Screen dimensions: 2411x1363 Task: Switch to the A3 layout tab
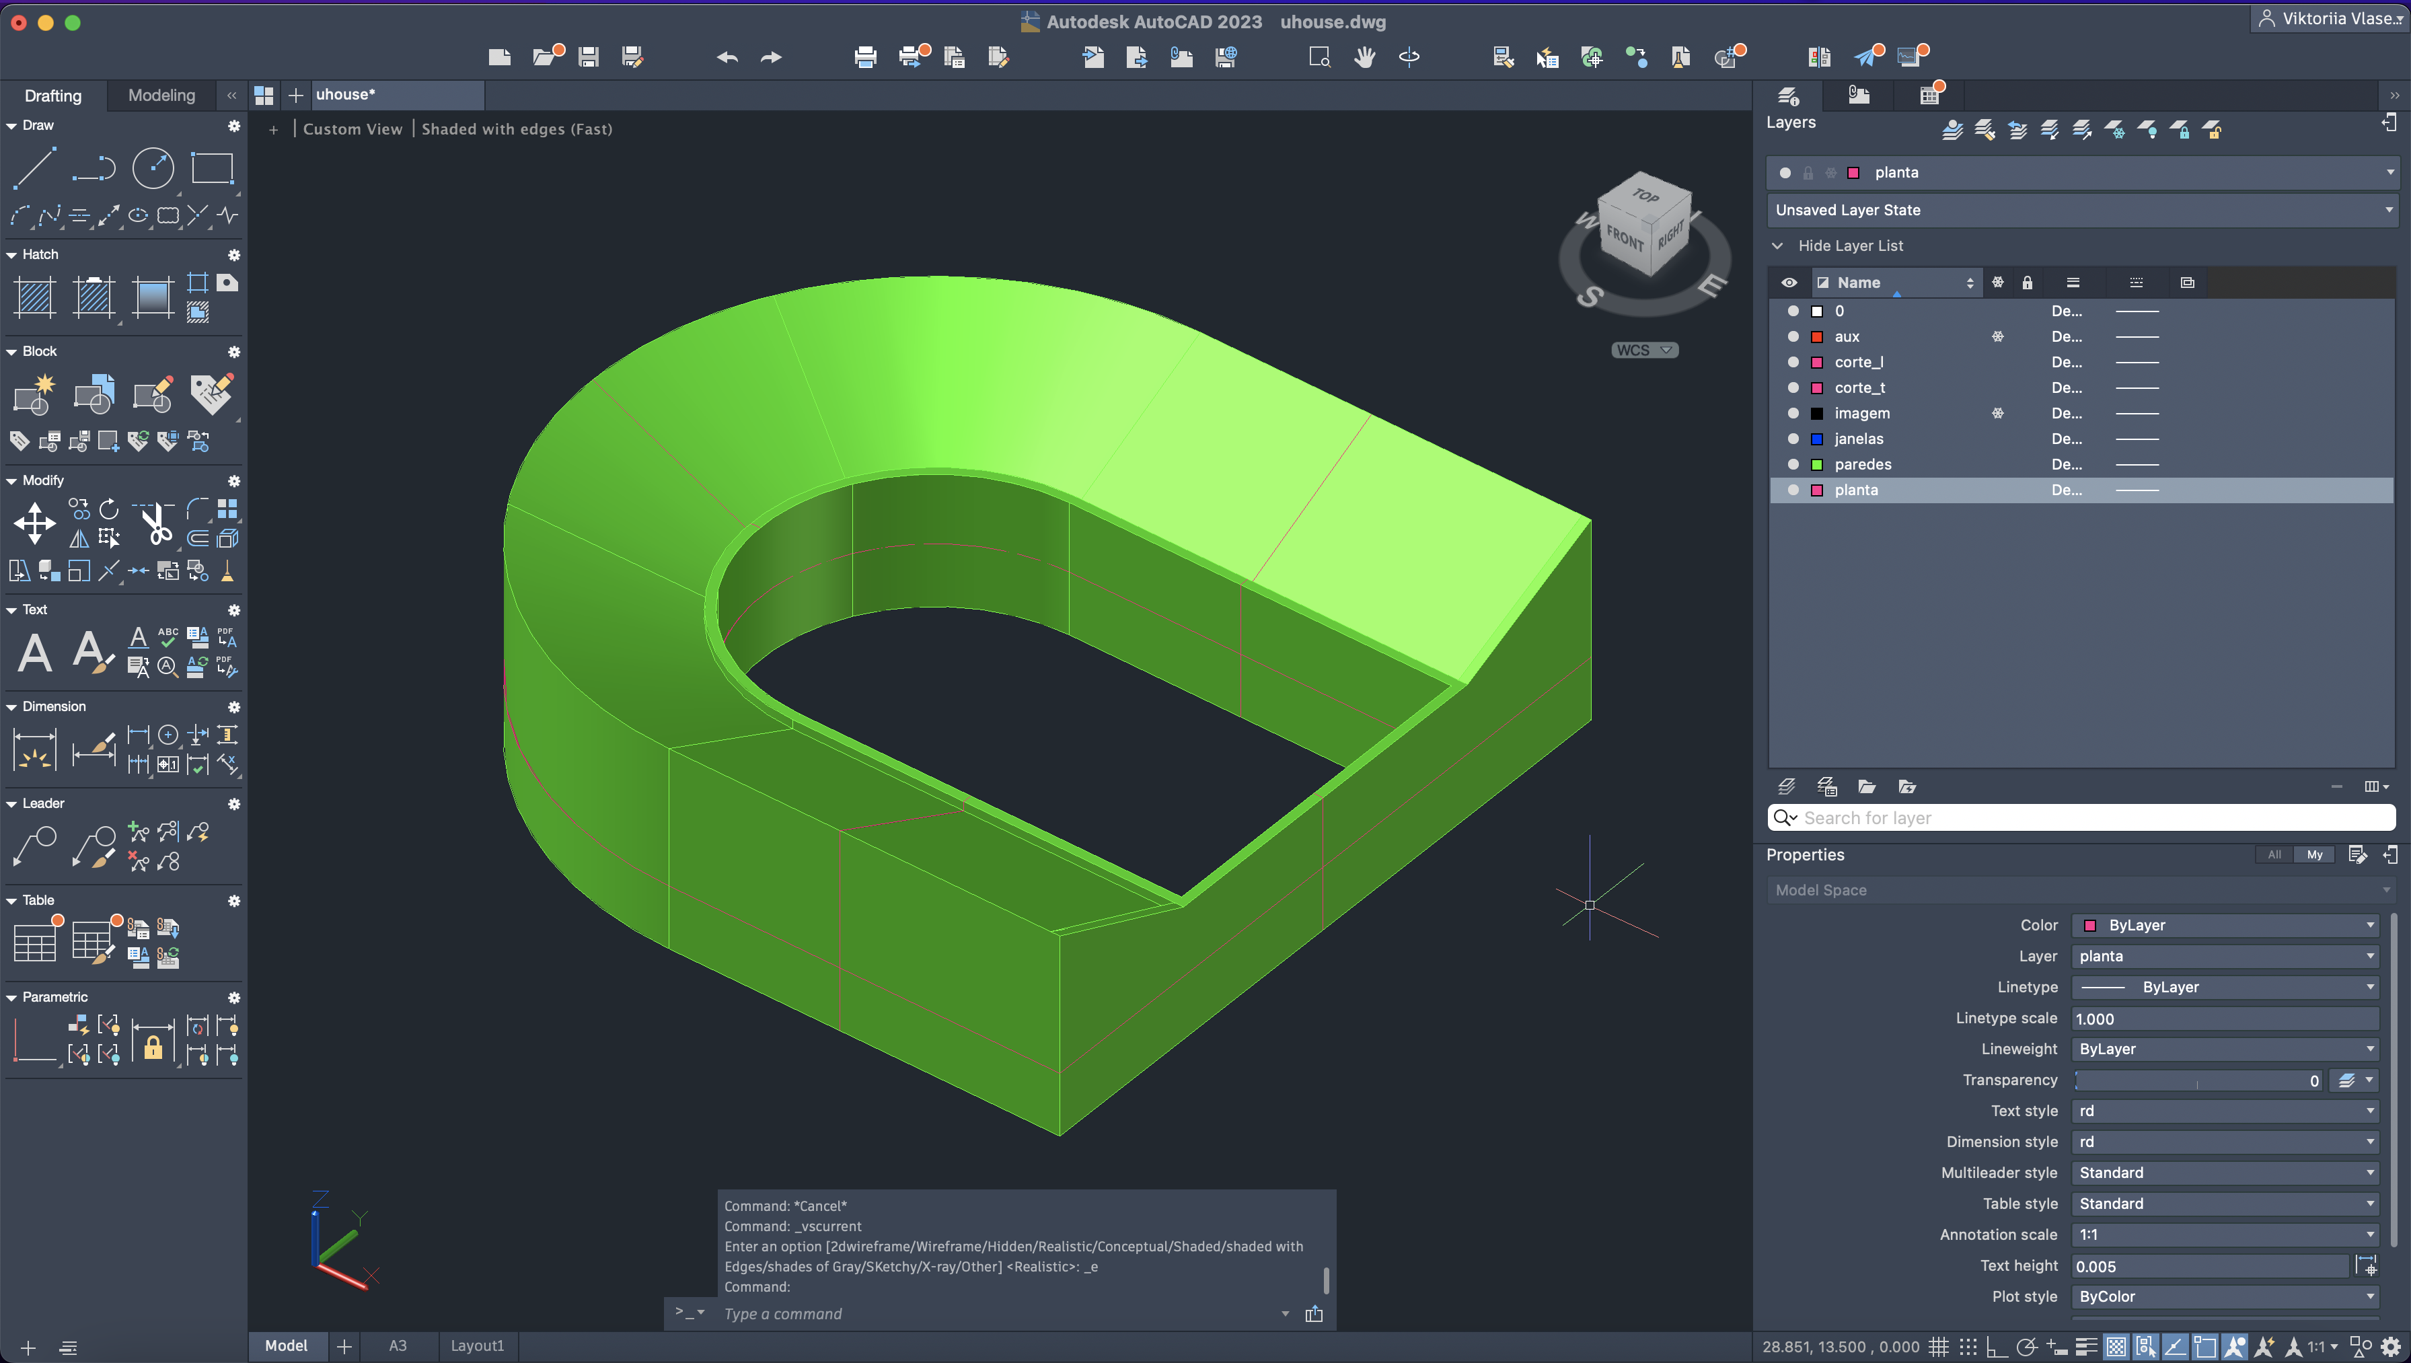[x=398, y=1346]
